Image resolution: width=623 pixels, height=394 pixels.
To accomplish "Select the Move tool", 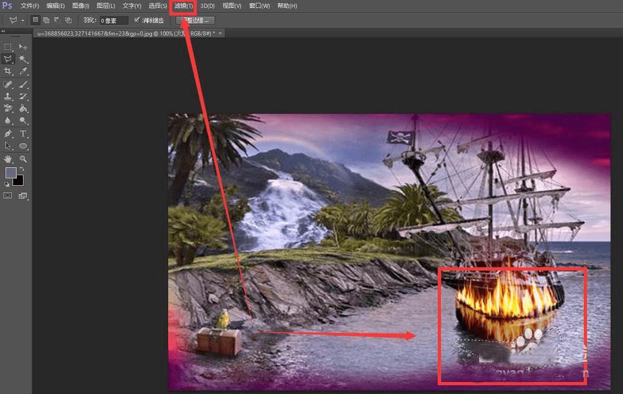I will click(x=23, y=47).
